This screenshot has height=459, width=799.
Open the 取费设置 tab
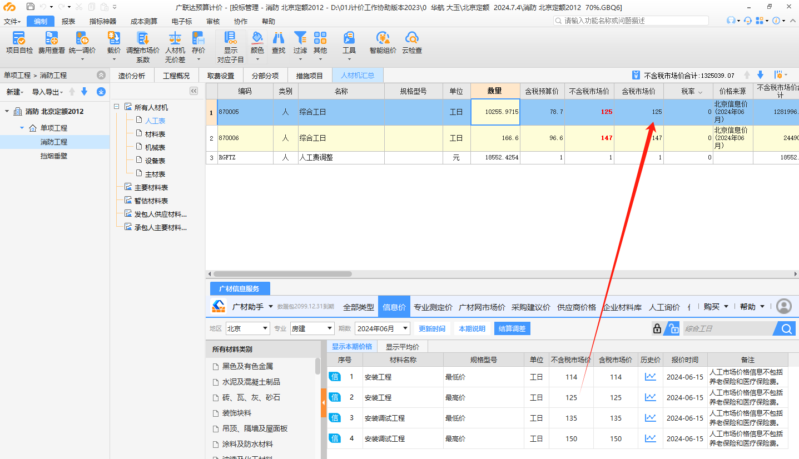click(x=221, y=76)
